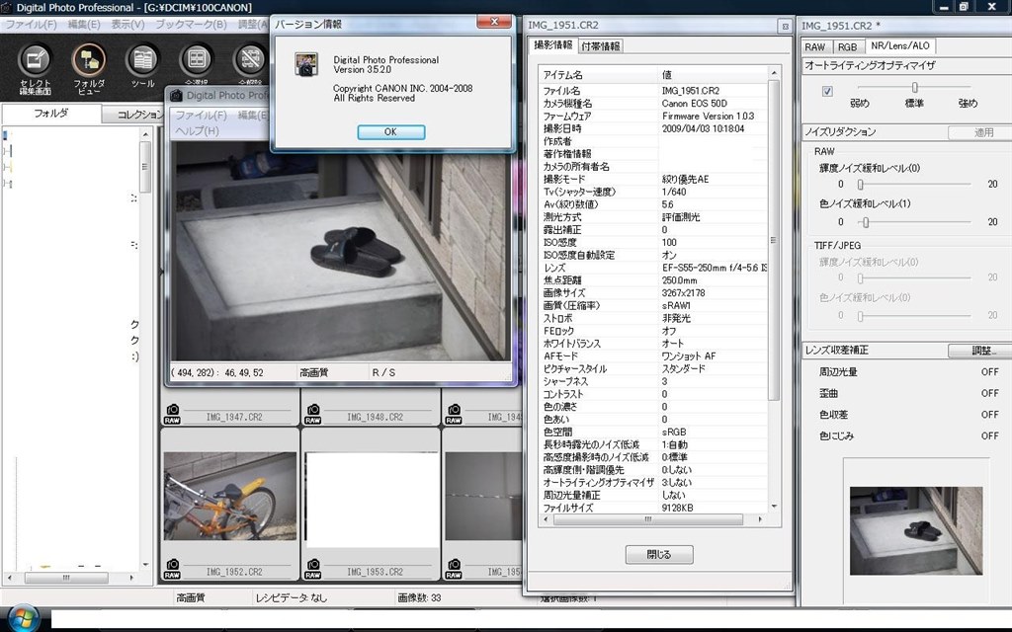Open ヘルプ(H) menu in the preview window
Screen dimensions: 1012x632
click(198, 131)
